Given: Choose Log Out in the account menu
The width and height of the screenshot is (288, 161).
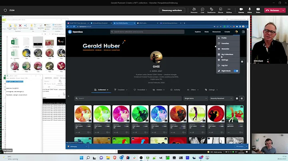Looking at the screenshot, I should [x=228, y=65].
